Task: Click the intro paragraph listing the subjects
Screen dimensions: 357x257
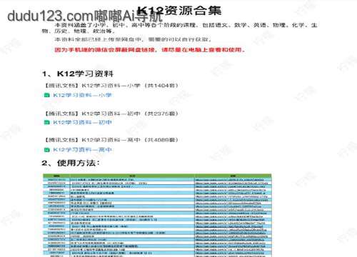Action: click(x=179, y=28)
